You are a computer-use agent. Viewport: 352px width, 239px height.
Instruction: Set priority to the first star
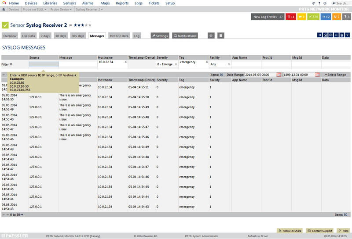click(75, 25)
